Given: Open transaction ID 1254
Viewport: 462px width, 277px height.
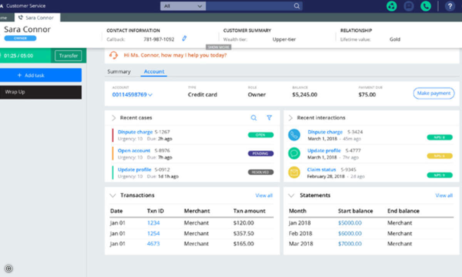Looking at the screenshot, I should pos(153,234).
